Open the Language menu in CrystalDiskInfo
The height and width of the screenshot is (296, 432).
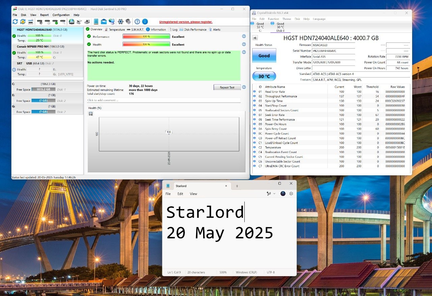319,19
